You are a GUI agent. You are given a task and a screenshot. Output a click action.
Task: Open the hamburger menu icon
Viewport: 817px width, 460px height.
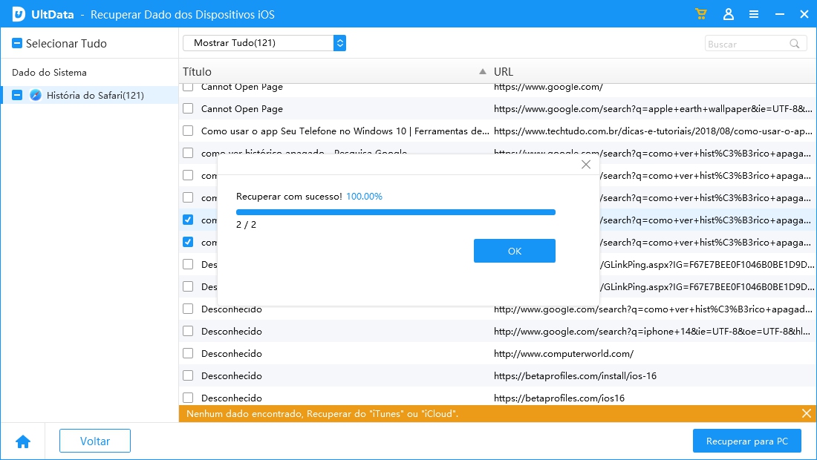(754, 14)
